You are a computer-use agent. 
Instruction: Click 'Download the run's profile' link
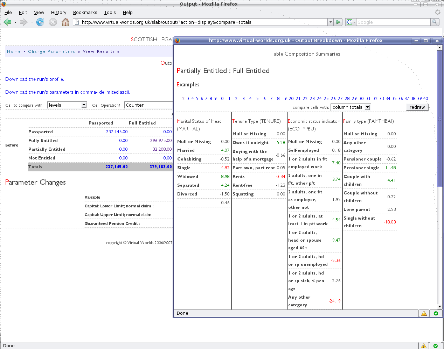[x=34, y=79]
